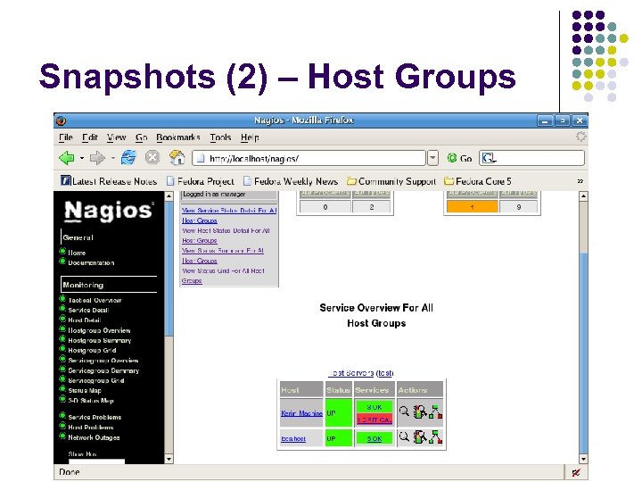This screenshot has width=642, height=482.
Task: View extended info magnifier for localhost
Action: point(404,436)
